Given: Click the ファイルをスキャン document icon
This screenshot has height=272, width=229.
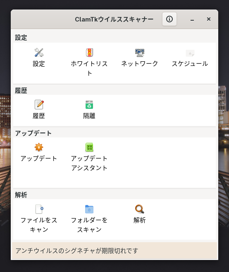Looking at the screenshot, I should tap(39, 209).
